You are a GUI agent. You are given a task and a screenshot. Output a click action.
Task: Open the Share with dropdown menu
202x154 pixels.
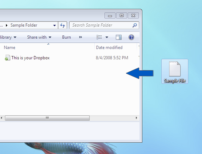coord(39,37)
